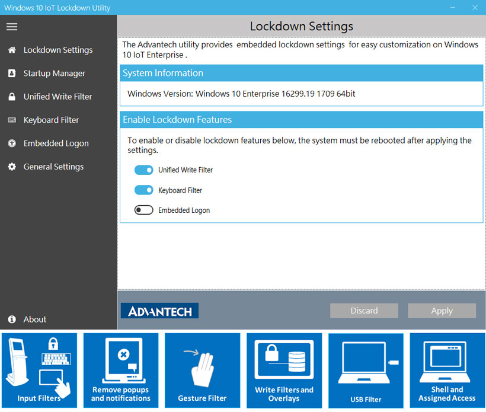Click the keyboard icon in the sidebar
The image size is (486, 412).
pos(12,120)
